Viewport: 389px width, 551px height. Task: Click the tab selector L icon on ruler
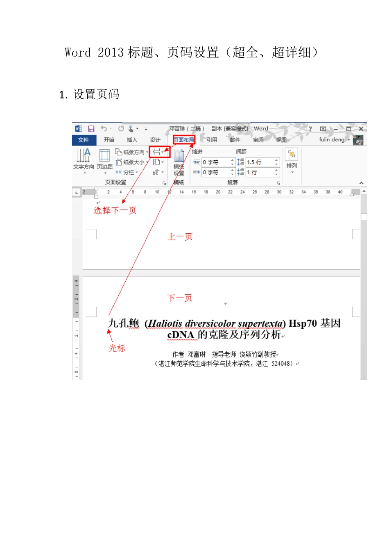(x=77, y=192)
